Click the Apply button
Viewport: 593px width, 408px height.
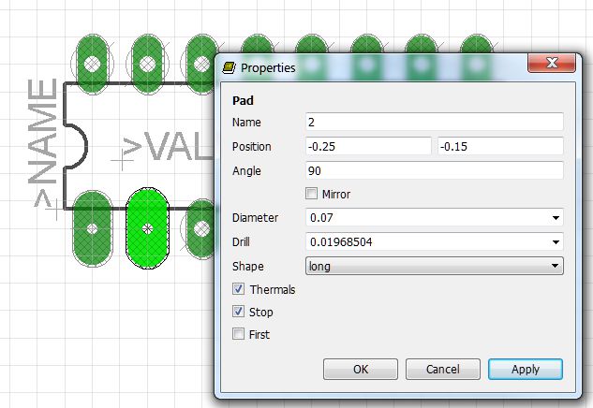525,369
